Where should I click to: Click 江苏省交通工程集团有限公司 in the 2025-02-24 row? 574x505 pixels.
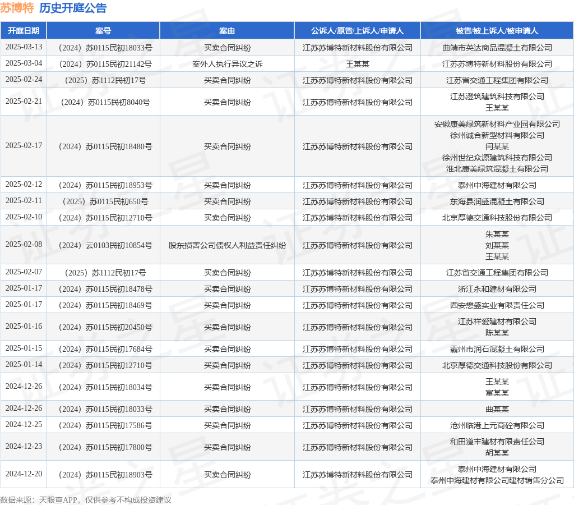point(497,80)
